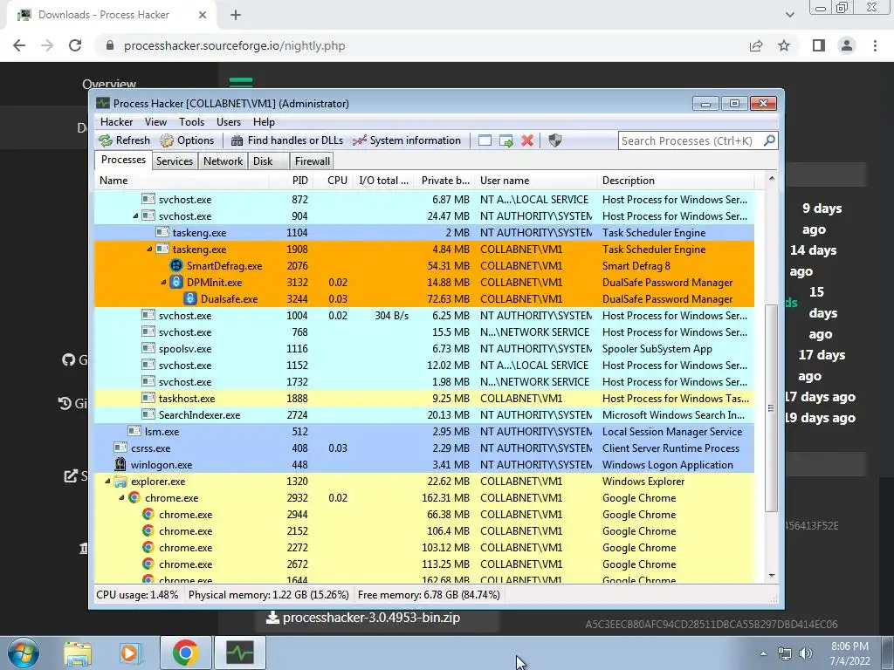Select the lsm.exe process row
This screenshot has height=670, width=894.
tap(424, 431)
